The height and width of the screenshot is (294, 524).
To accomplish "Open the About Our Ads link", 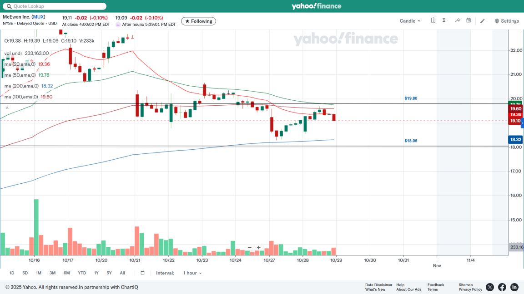I will (409, 289).
